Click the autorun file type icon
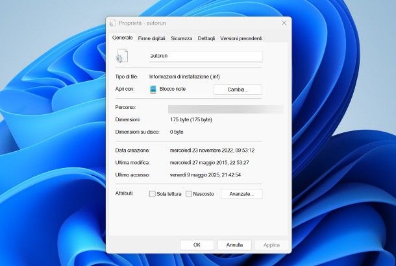Image resolution: width=396 pixels, height=266 pixels. [122, 56]
